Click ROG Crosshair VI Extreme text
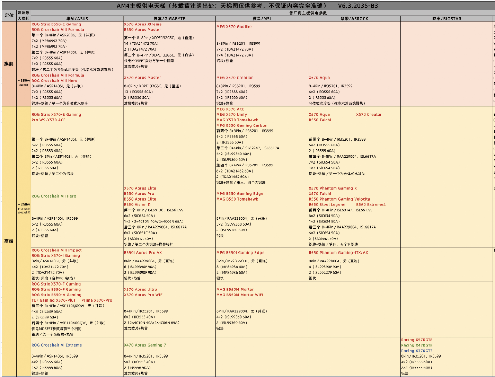The image size is (495, 377). (x=57, y=345)
